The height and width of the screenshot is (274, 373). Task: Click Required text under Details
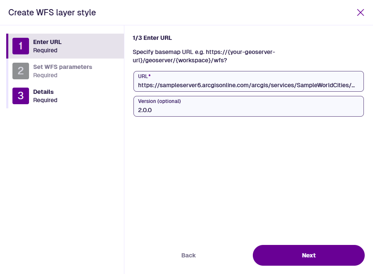tap(45, 100)
